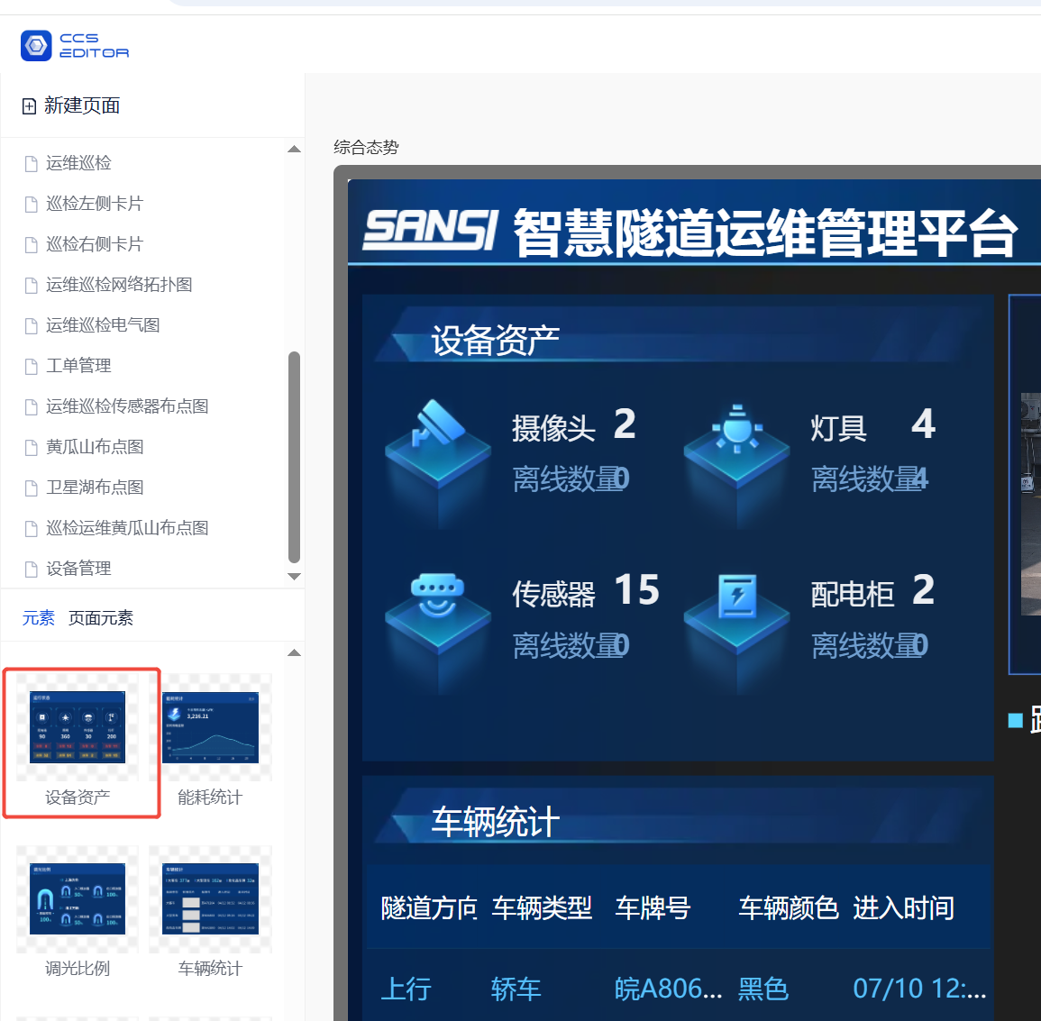Click elements panel scroll up arrow
Screen dimensions: 1041x1021
294,652
